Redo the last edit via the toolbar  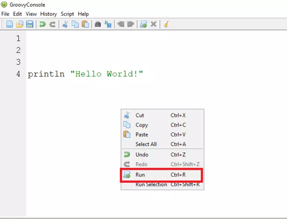[52, 24]
